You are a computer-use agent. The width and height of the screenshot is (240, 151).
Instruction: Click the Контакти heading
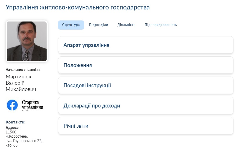pyautogui.click(x=15, y=122)
